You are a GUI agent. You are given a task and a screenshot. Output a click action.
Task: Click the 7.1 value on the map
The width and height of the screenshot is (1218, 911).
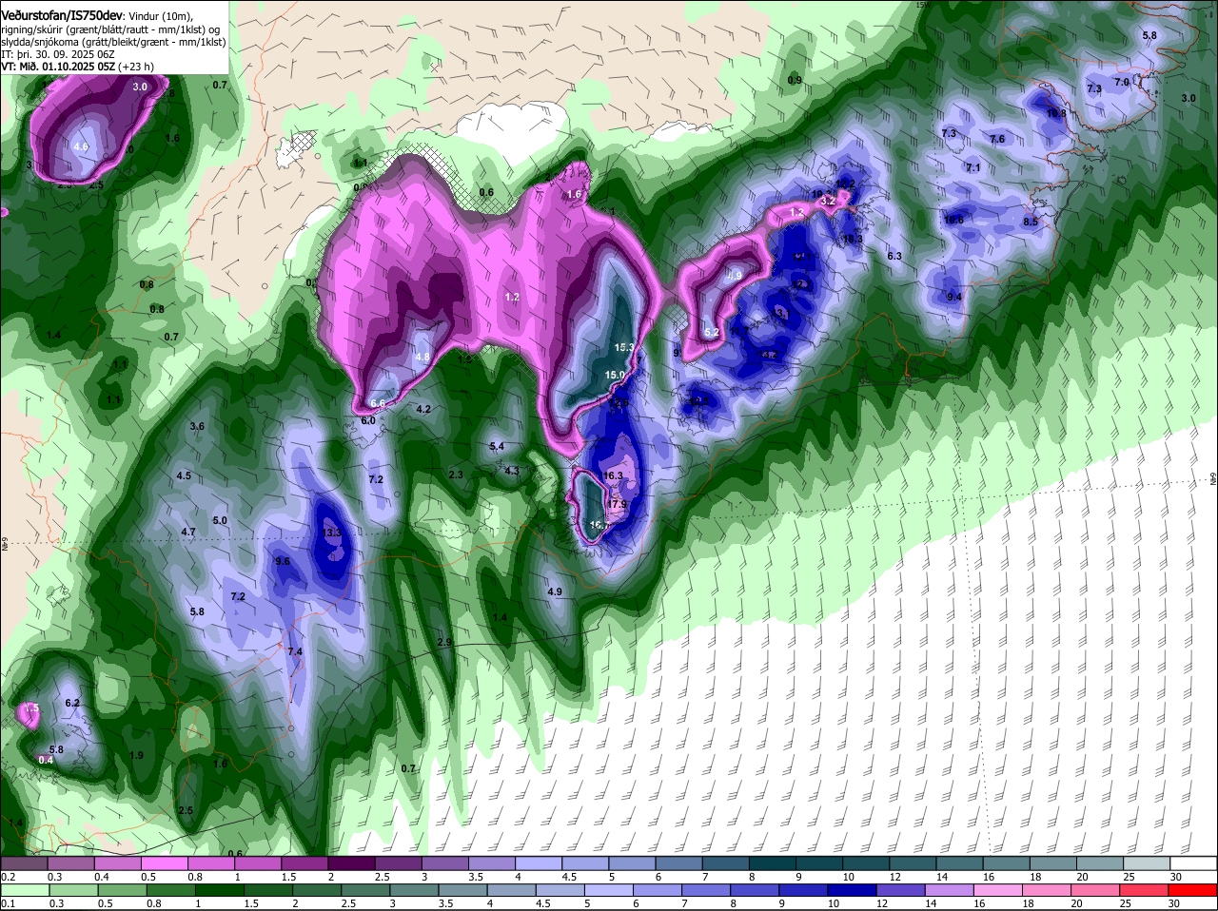coord(973,168)
